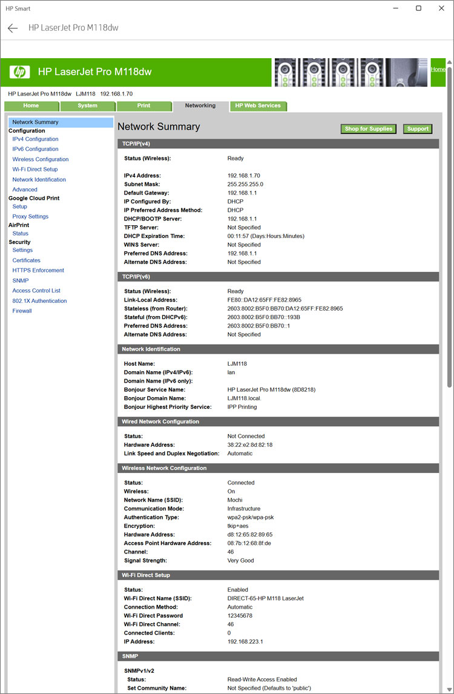
Task: Open Google Cloud Print Setup
Action: pyautogui.click(x=19, y=207)
